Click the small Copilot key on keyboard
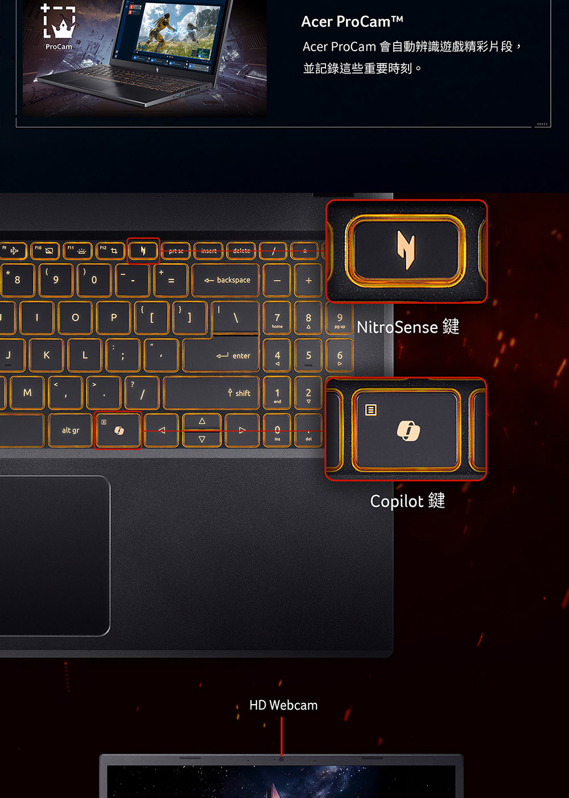Screen dimensions: 569x798 [x=118, y=430]
